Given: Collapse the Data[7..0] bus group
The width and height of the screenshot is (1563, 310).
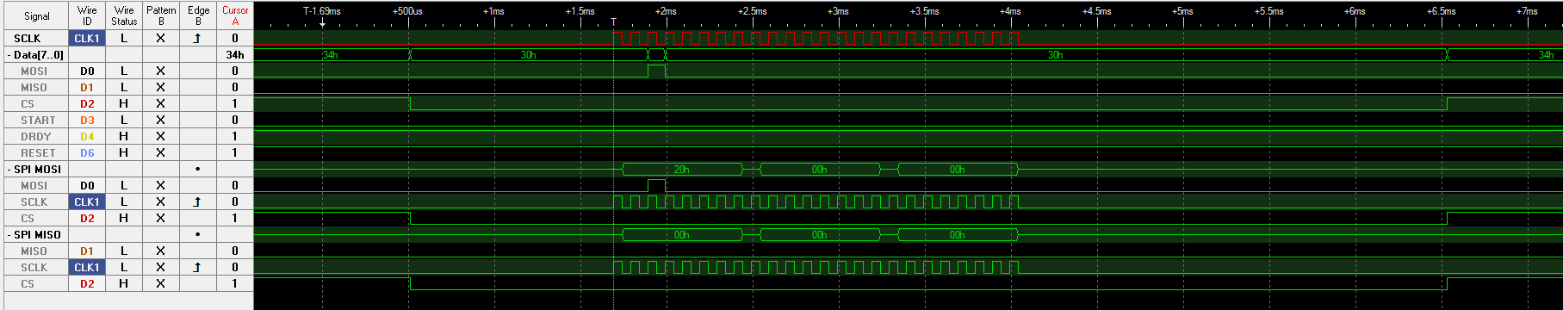Looking at the screenshot, I should [x=9, y=55].
